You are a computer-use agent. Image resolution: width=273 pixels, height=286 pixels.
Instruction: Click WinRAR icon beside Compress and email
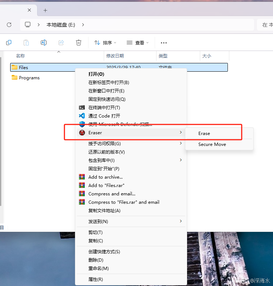pos(82,194)
